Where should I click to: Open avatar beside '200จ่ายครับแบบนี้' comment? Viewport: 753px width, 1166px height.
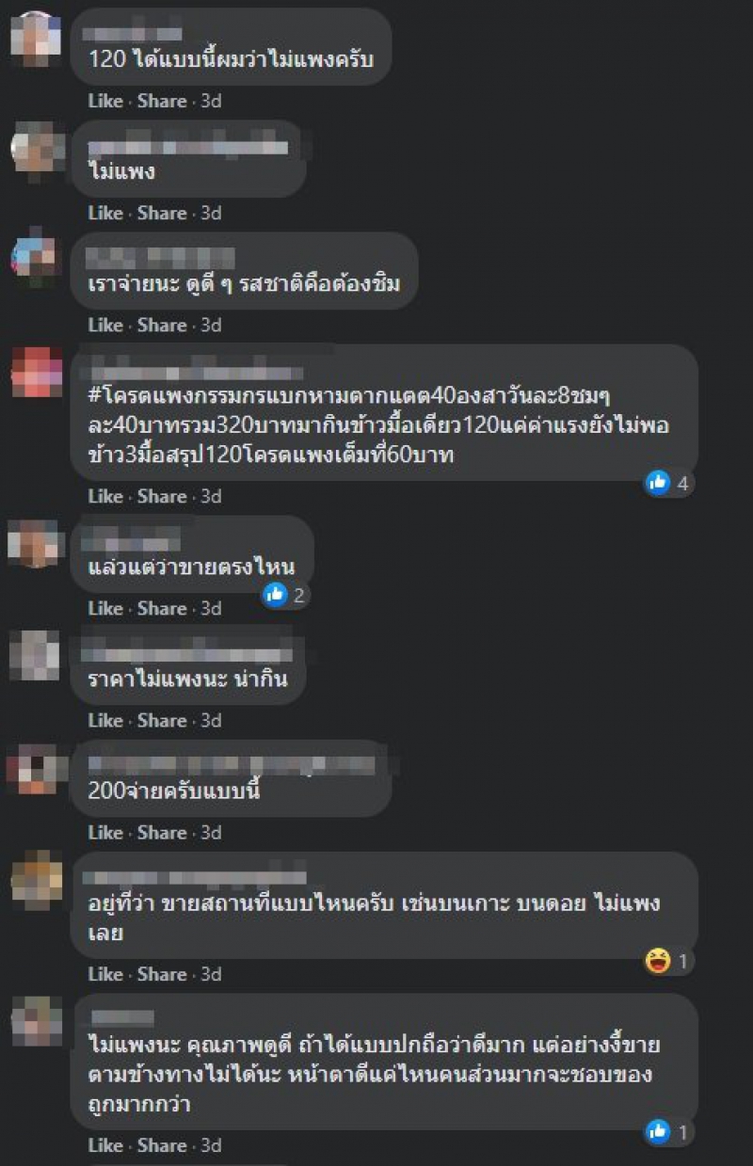point(36,768)
